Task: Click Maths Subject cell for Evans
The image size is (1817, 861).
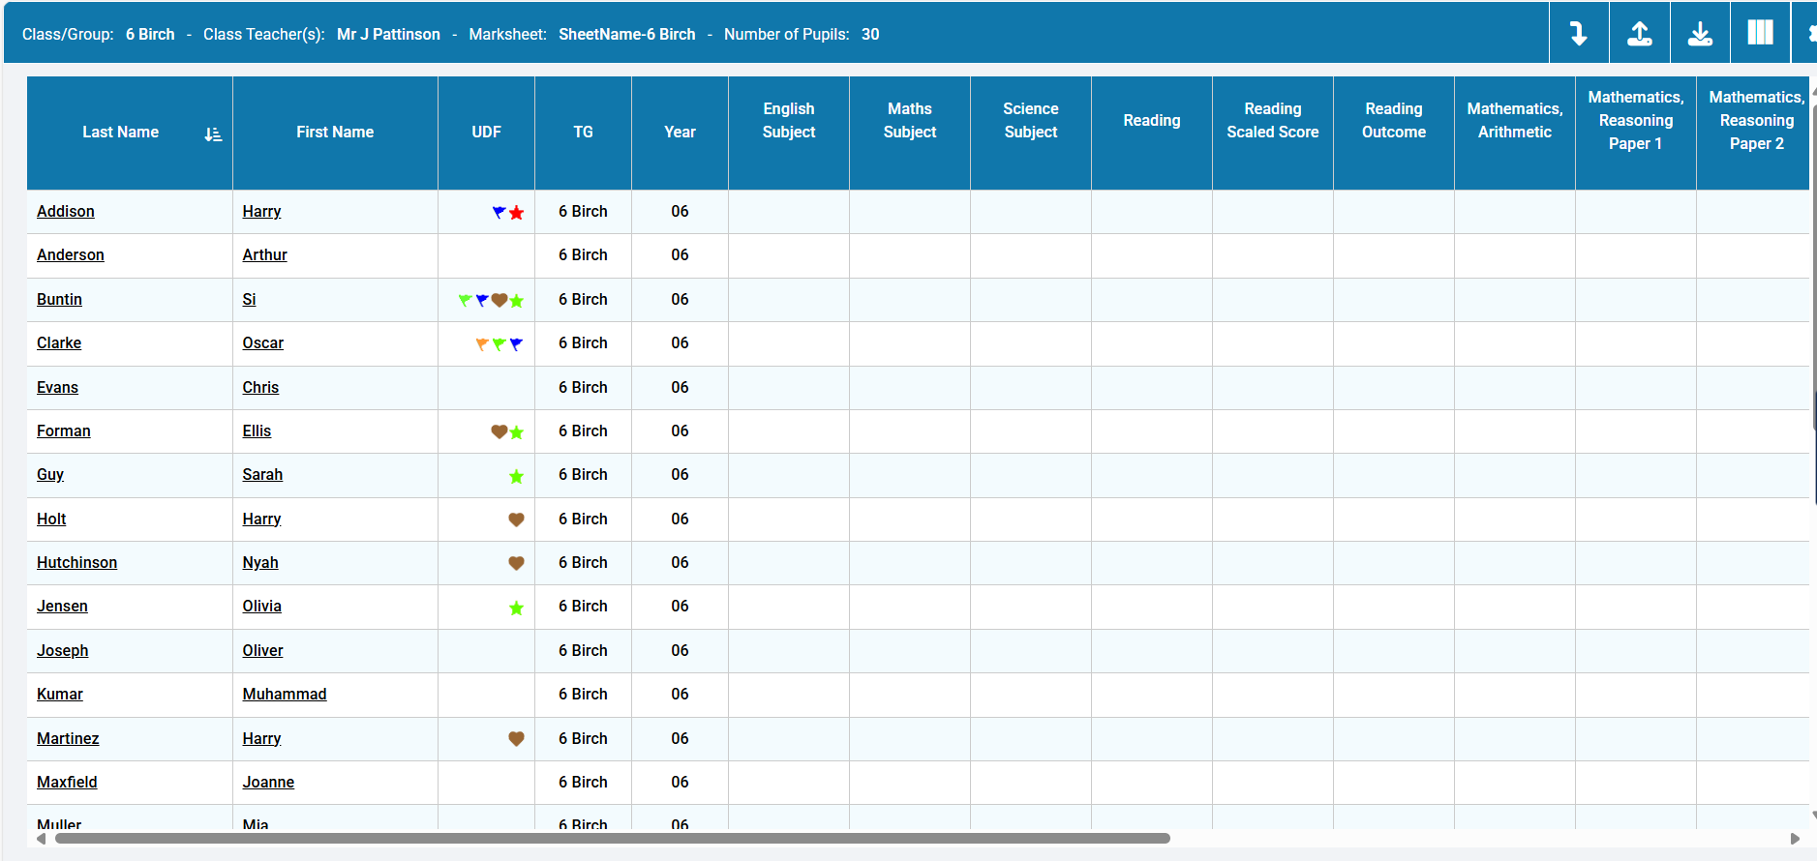Action: point(909,388)
